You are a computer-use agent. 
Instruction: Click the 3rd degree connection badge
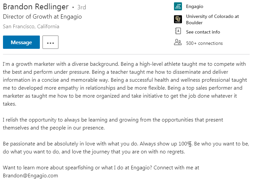81,7
